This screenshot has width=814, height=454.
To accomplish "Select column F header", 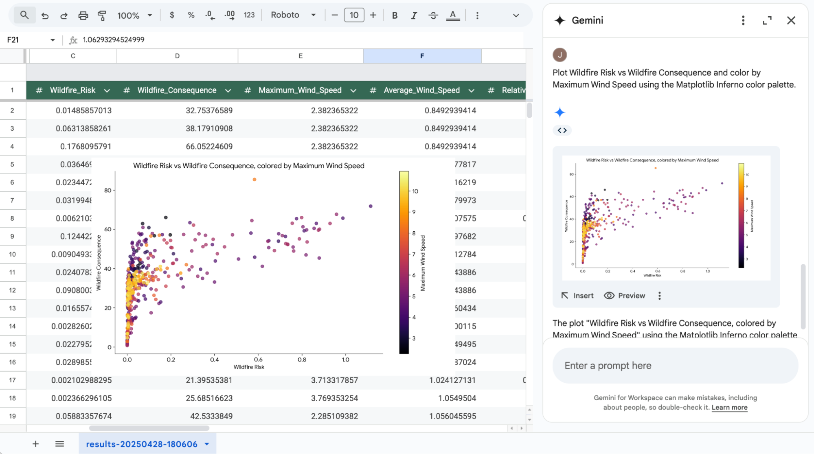I will [x=422, y=56].
